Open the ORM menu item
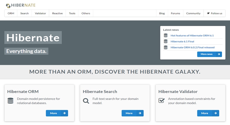This screenshot has height=125, width=230. point(11,13)
